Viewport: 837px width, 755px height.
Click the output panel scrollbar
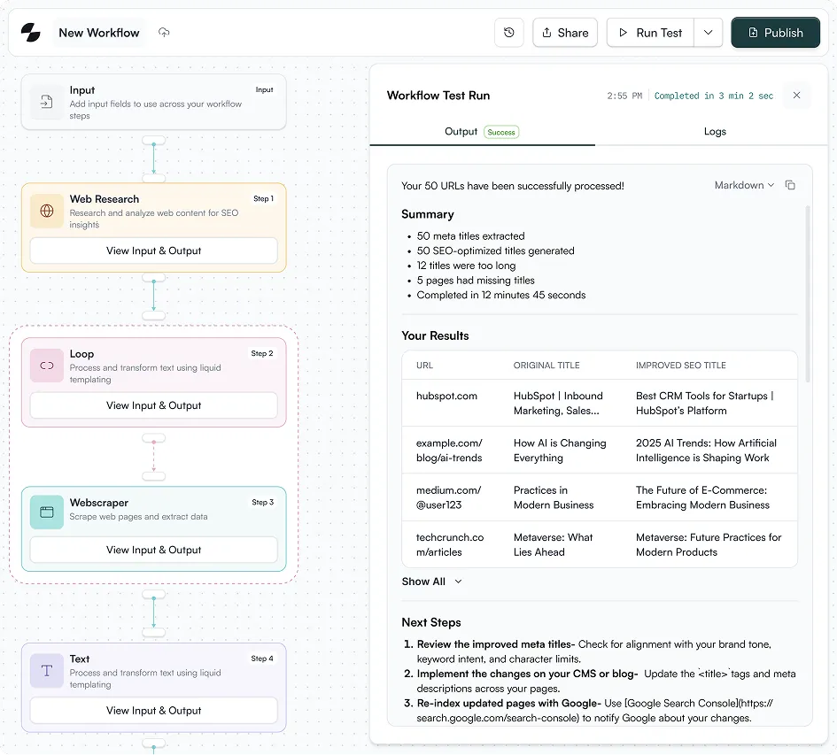[808, 294]
